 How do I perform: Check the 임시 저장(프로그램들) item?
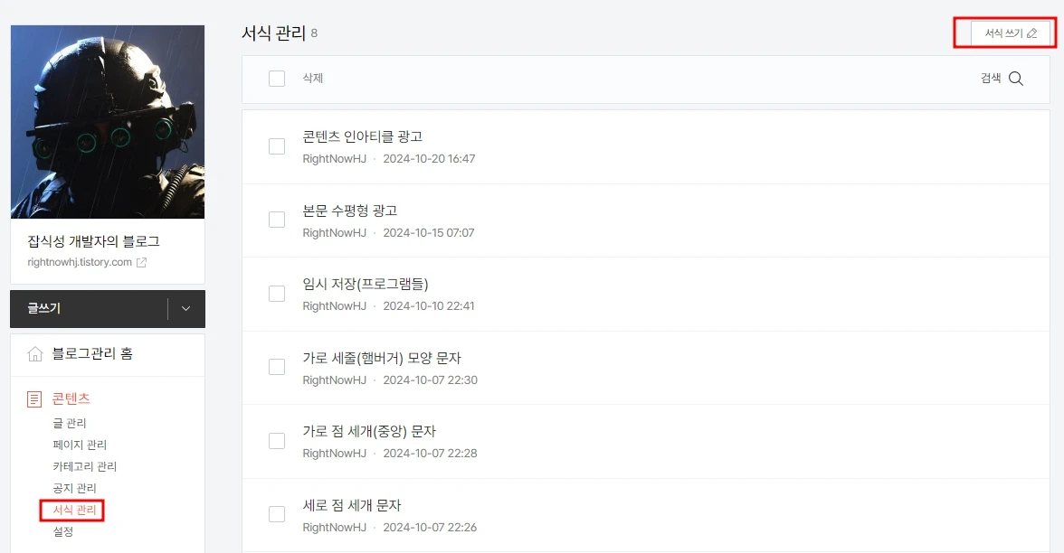[276, 294]
